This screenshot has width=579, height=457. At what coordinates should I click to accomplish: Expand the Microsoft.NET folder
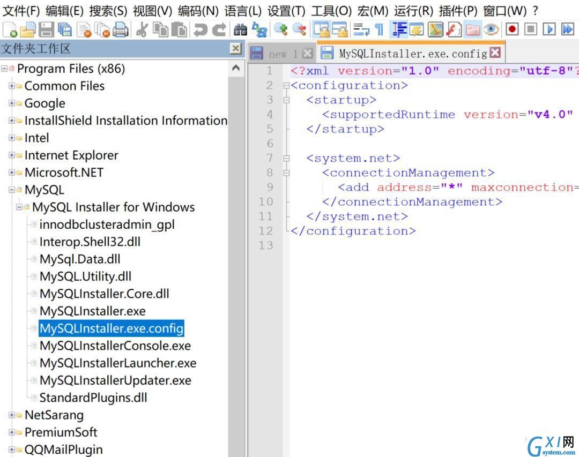pos(11,173)
